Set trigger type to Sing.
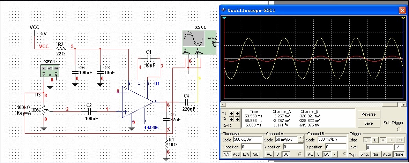This screenshot has height=163, width=409. 365,154
